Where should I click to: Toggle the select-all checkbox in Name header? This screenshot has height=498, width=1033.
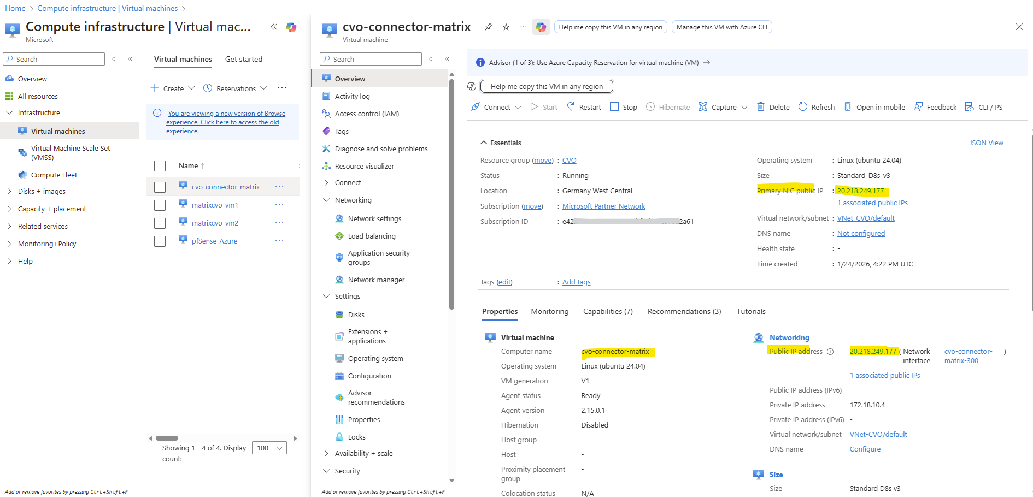(x=160, y=166)
